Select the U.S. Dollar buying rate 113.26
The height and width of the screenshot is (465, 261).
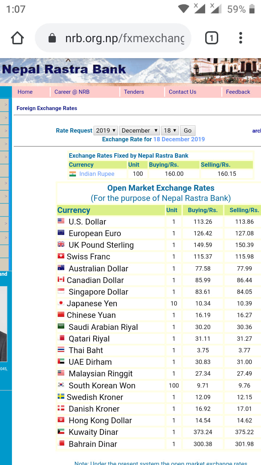click(x=203, y=222)
